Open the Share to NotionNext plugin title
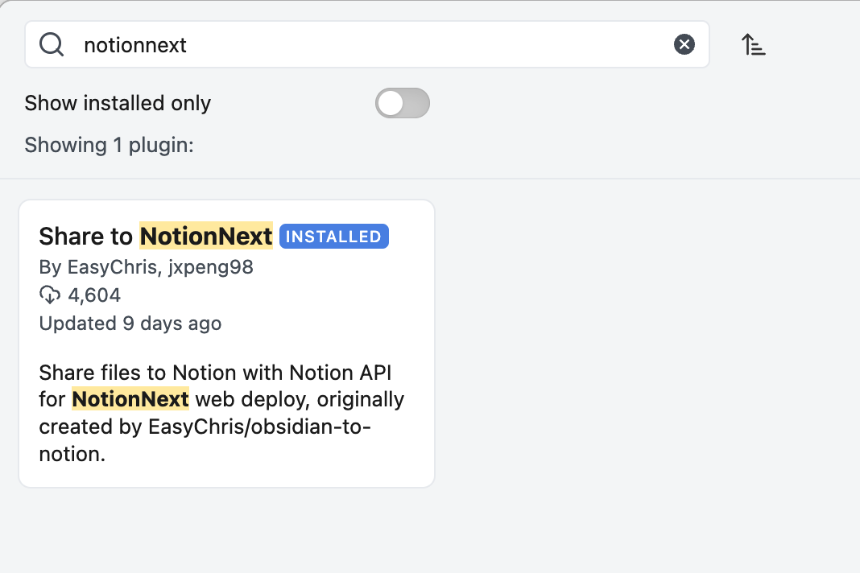860x573 pixels. (x=155, y=237)
